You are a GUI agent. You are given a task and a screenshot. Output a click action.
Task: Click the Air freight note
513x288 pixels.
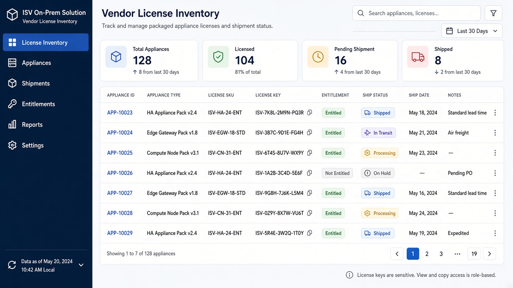pos(458,133)
